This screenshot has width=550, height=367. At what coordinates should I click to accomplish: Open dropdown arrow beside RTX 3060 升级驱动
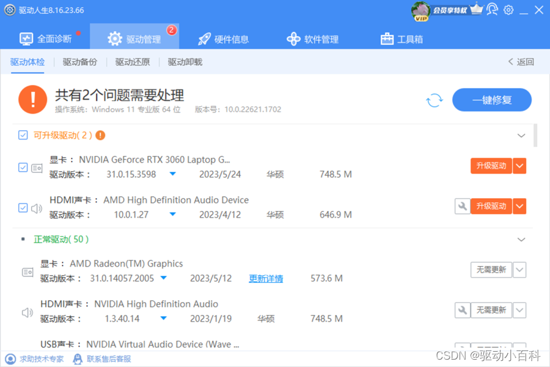pos(519,166)
